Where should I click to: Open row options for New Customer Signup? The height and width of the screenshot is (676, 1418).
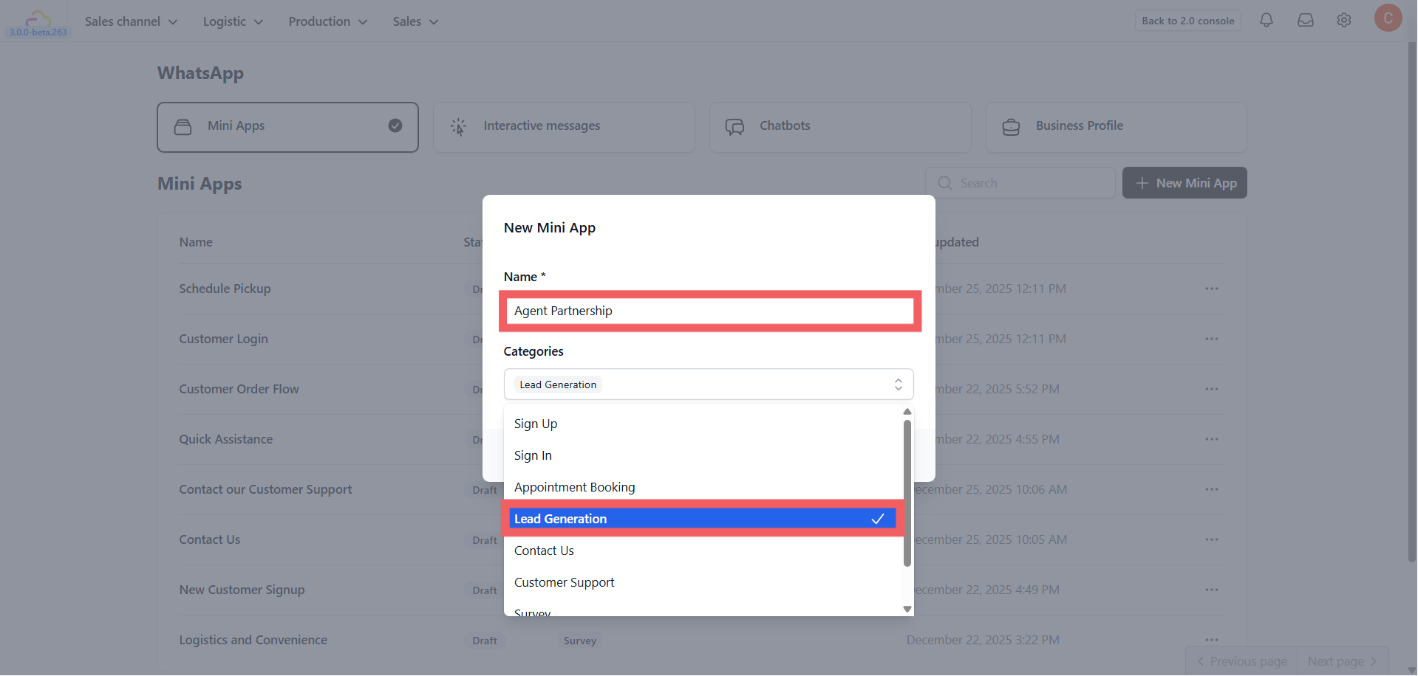1211,590
